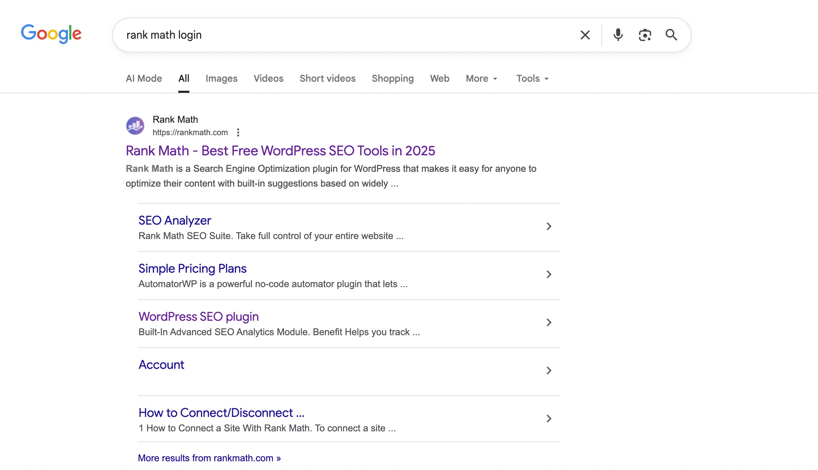Open the WordPress SEO plugin sitelink
Screen dimensions: 818x470
pos(198,317)
